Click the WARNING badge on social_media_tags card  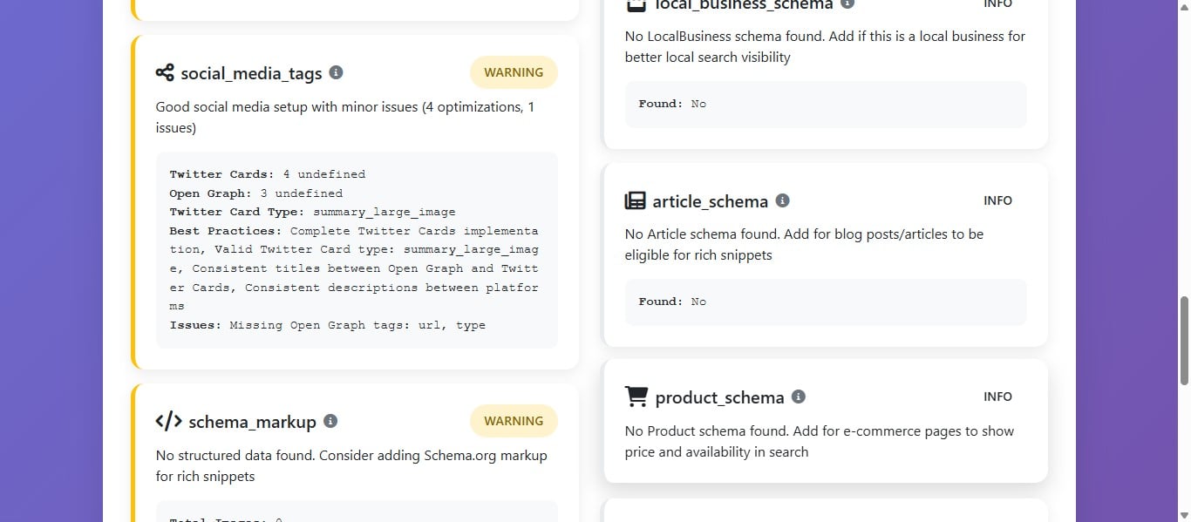point(514,72)
